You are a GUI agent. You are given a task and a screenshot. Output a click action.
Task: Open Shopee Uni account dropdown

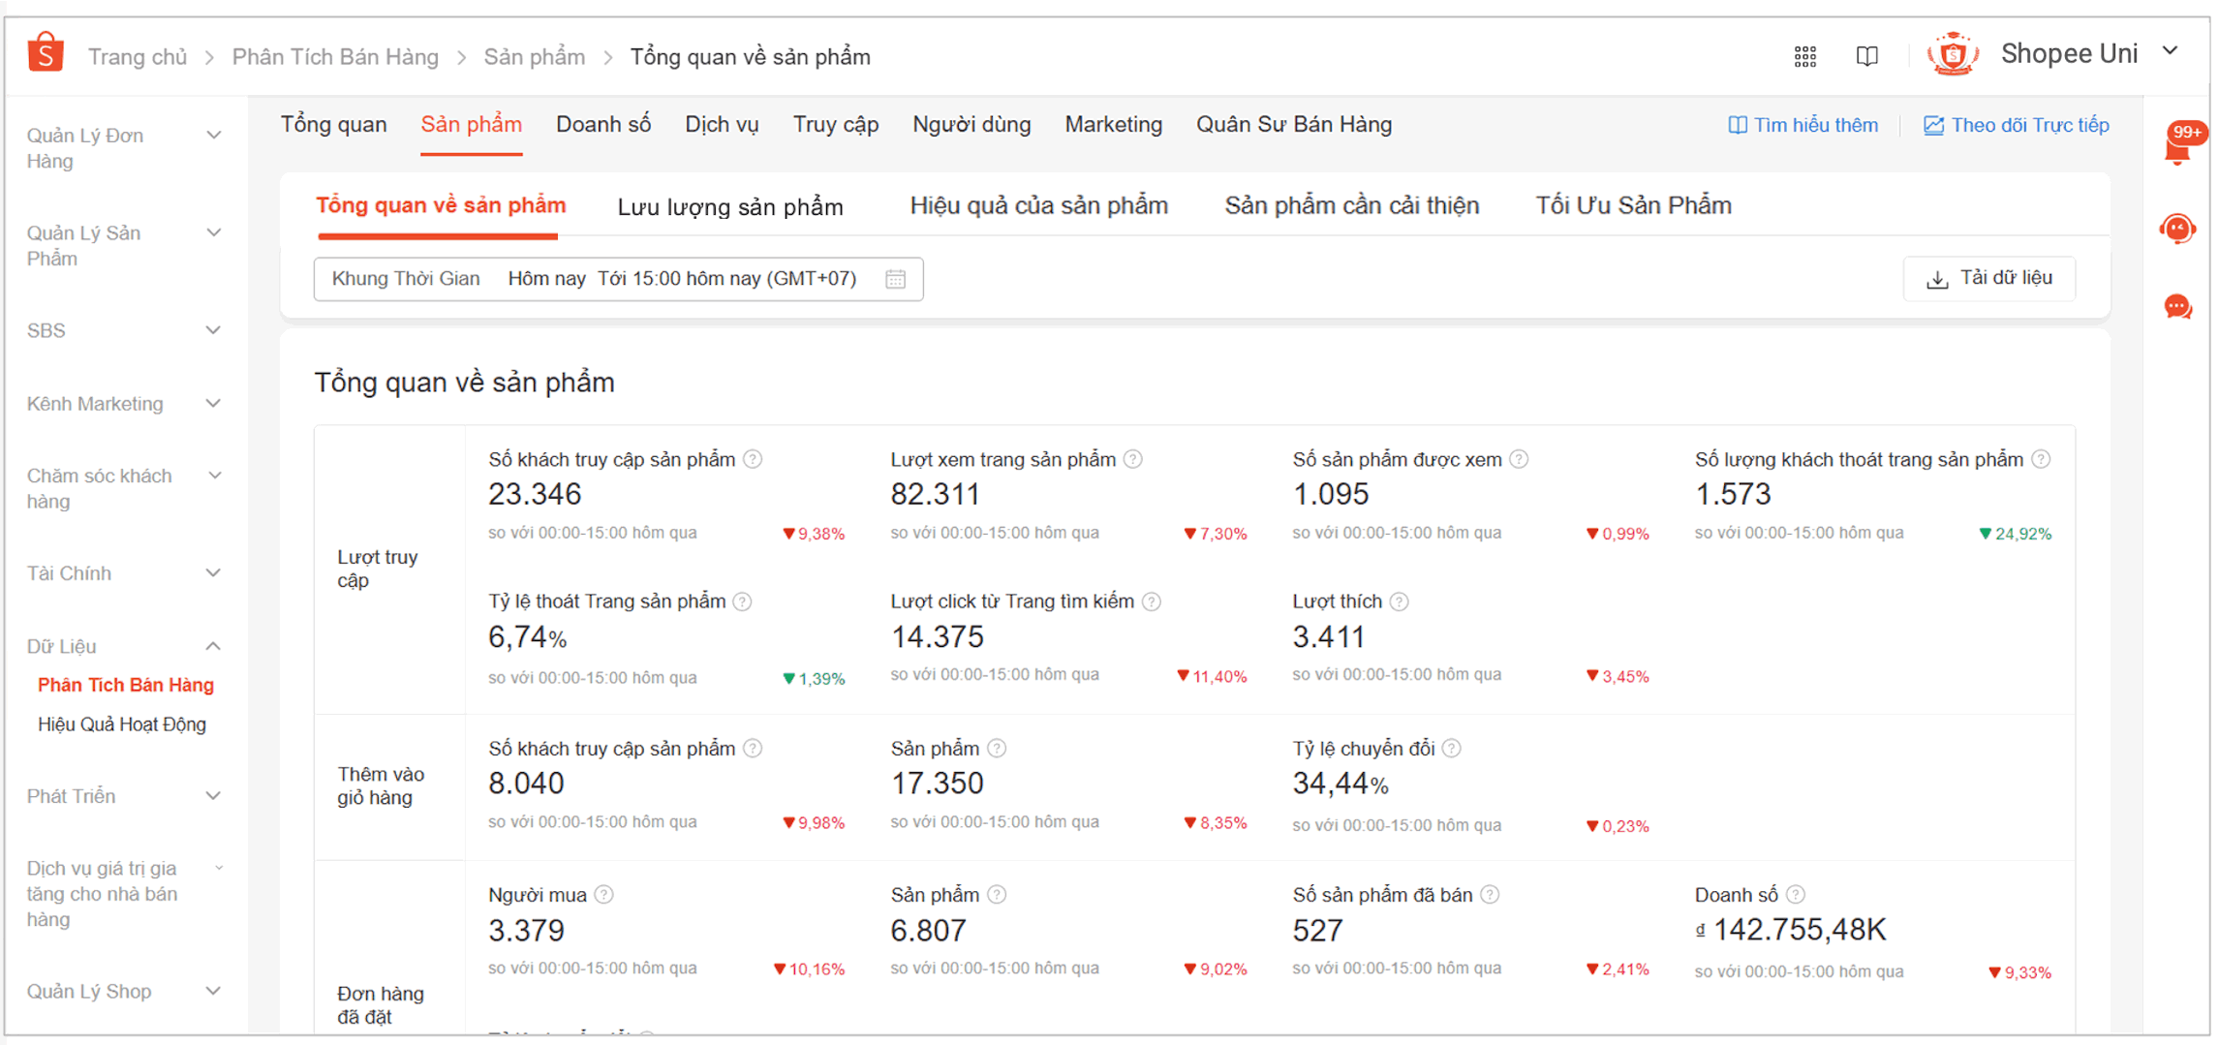coord(2171,52)
